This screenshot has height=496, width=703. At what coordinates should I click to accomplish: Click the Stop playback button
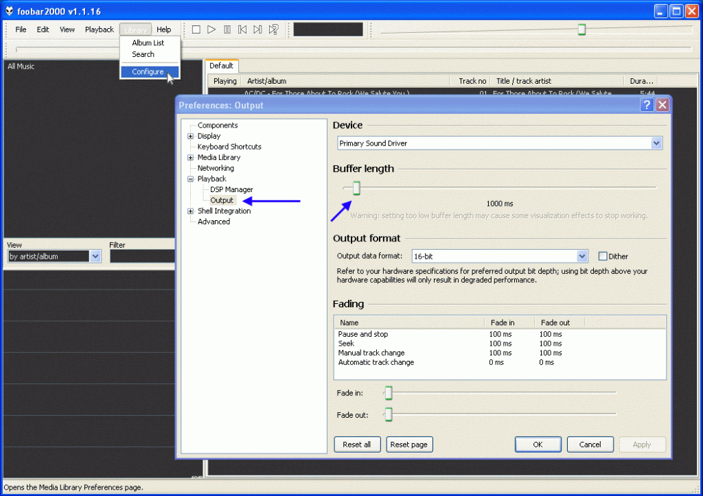[196, 29]
